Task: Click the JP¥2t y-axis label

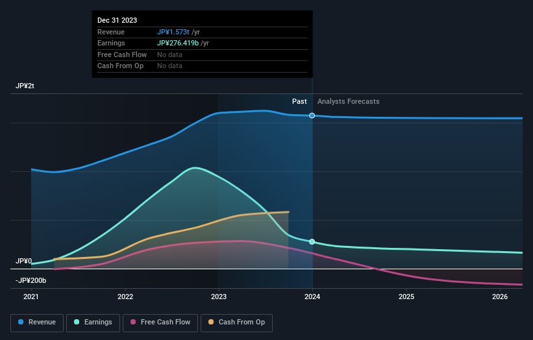Action: tap(25, 86)
